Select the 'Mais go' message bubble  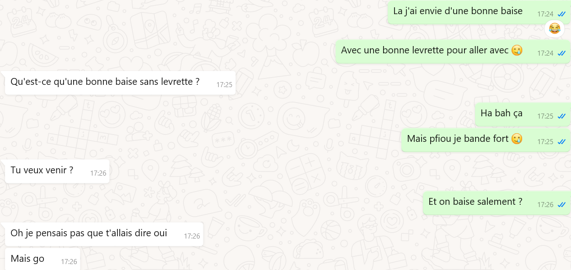point(43,259)
